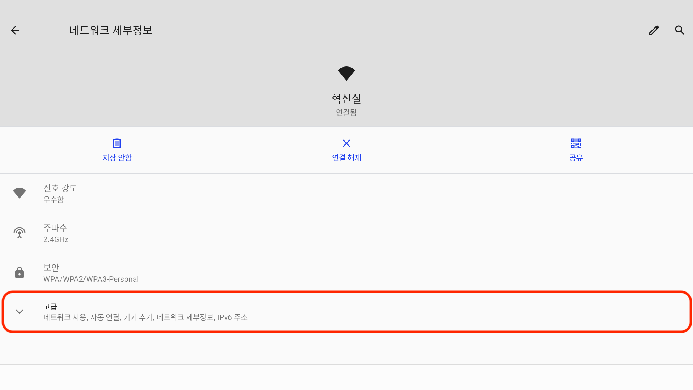Click the 혁신실 network name

click(x=346, y=98)
